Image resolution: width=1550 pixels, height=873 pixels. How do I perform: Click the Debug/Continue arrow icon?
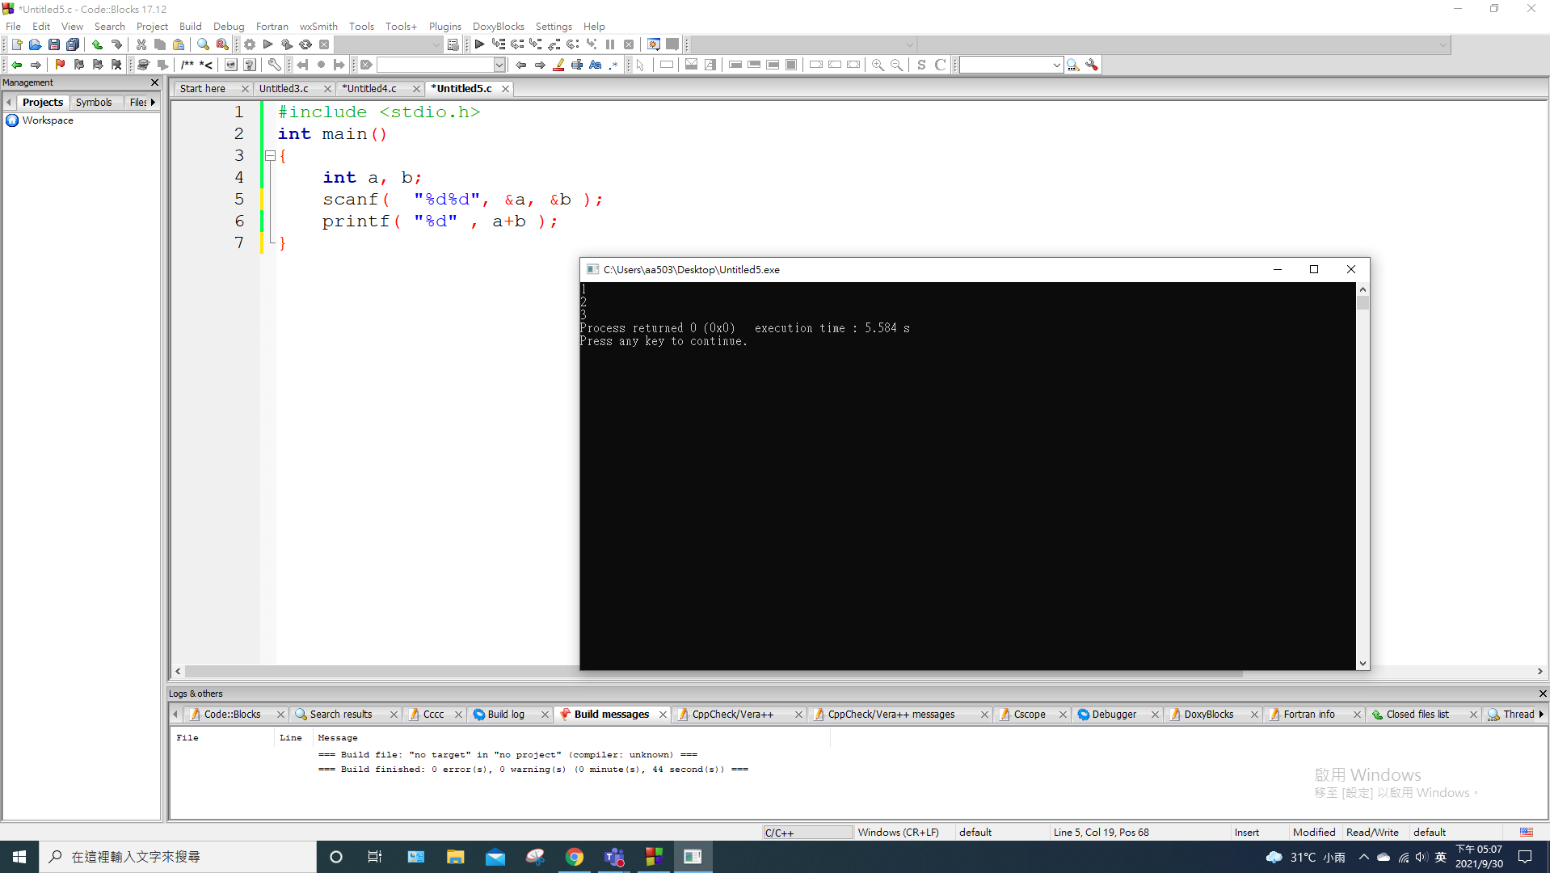pos(479,44)
